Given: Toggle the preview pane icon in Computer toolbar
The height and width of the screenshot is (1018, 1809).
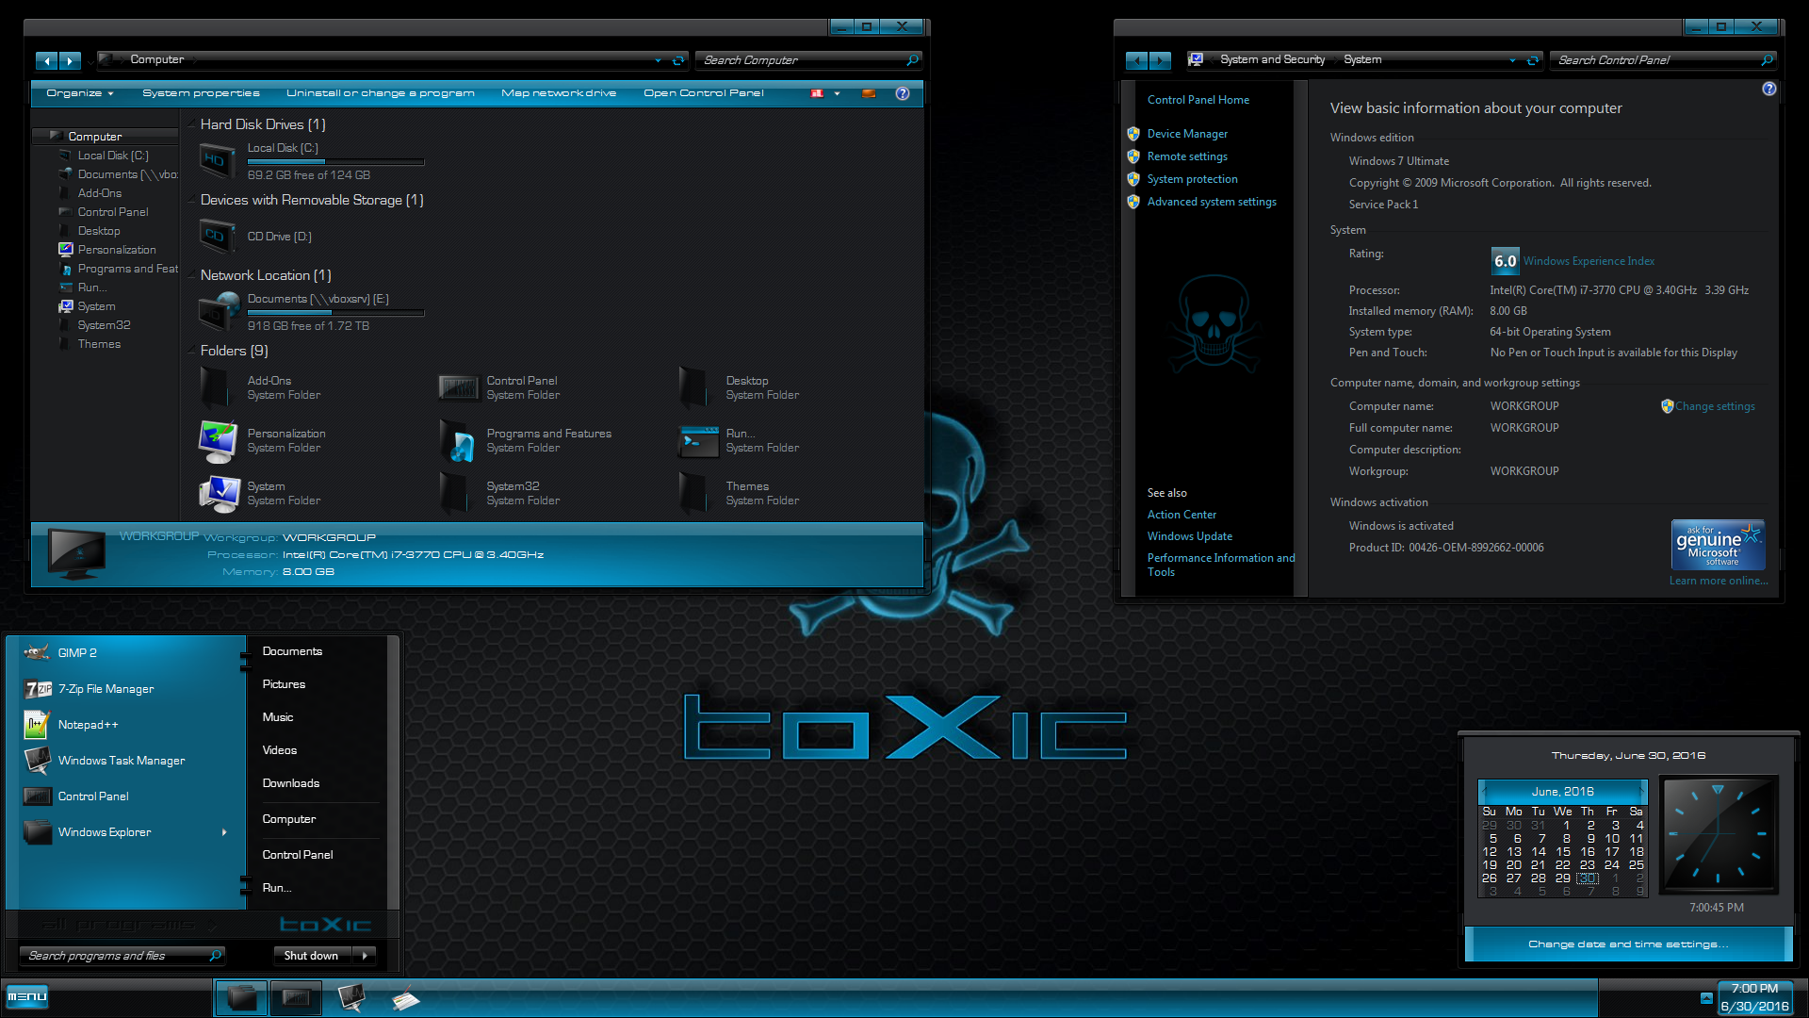Looking at the screenshot, I should [869, 93].
